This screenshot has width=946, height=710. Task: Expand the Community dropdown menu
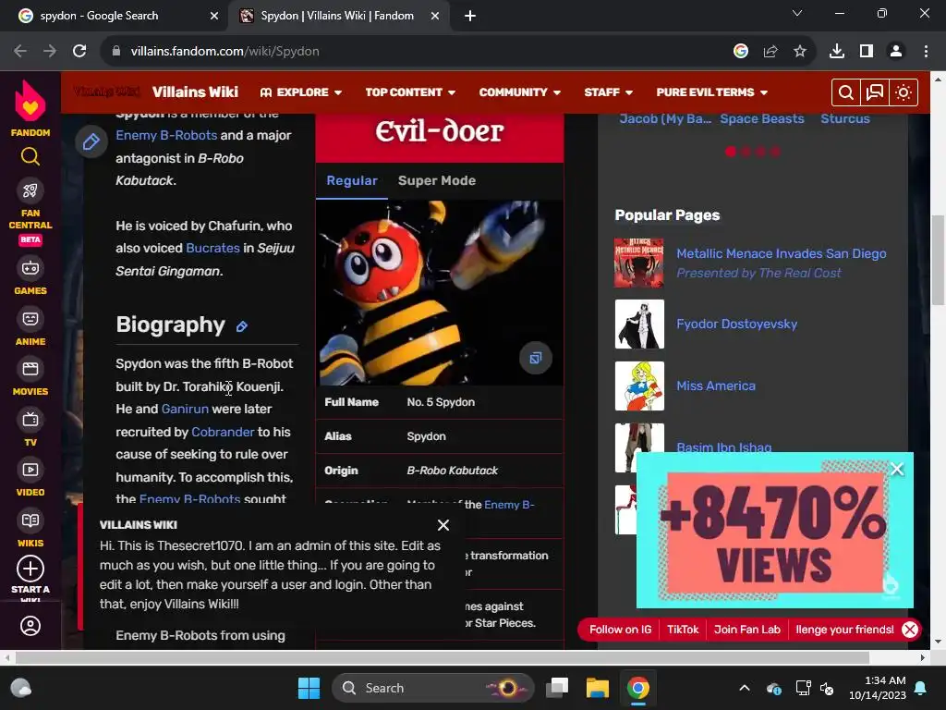click(x=520, y=92)
